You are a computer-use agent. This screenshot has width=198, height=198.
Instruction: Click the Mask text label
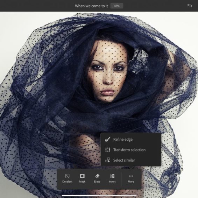click(x=82, y=182)
